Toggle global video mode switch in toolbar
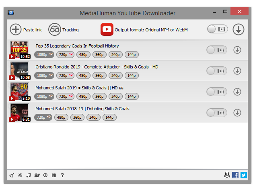 (x=218, y=29)
